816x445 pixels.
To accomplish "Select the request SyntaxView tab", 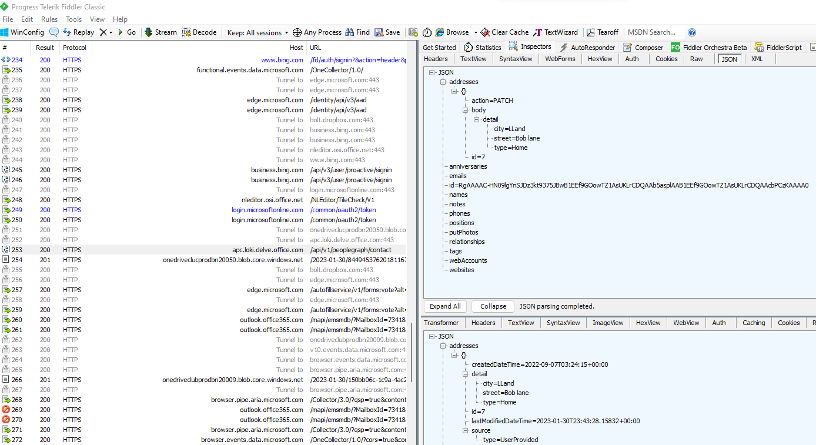I will point(516,59).
